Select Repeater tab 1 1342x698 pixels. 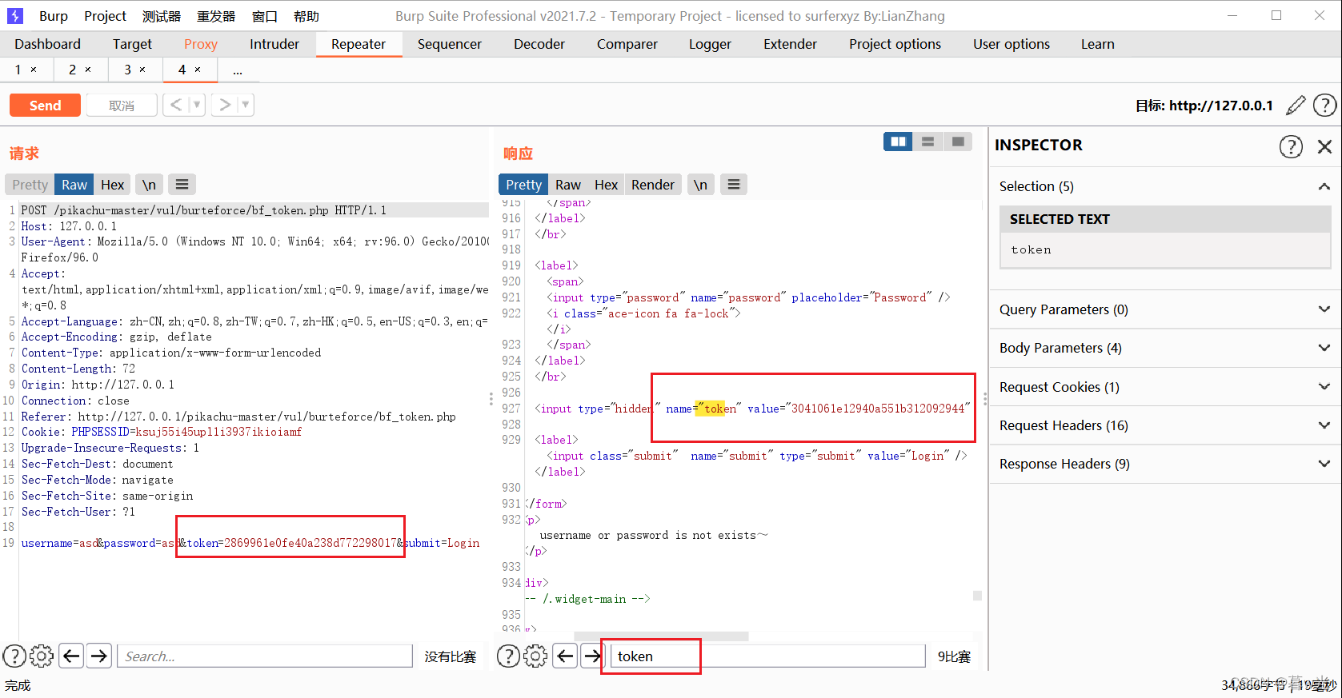tap(18, 70)
